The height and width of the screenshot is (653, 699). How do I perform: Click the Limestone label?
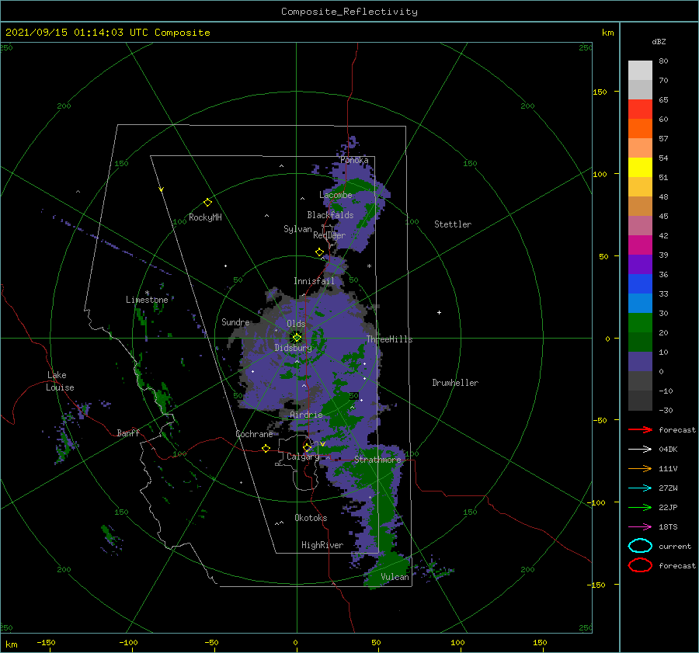[147, 300]
